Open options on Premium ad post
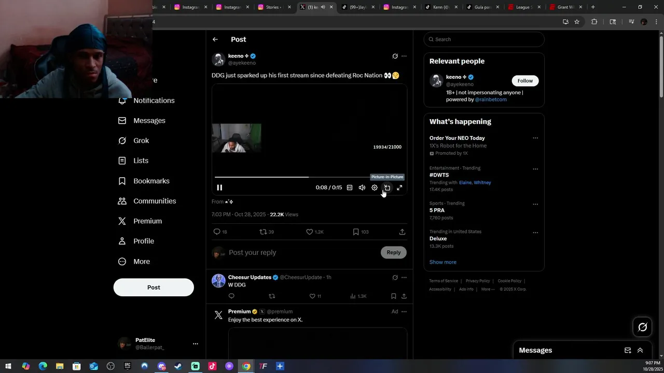The image size is (664, 373). click(404, 312)
